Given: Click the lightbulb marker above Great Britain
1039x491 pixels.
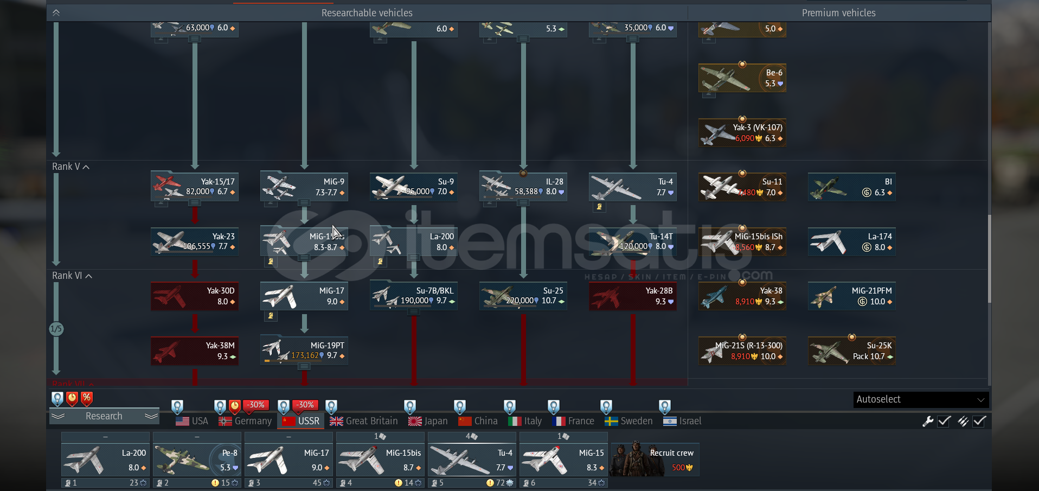Looking at the screenshot, I should (x=331, y=406).
